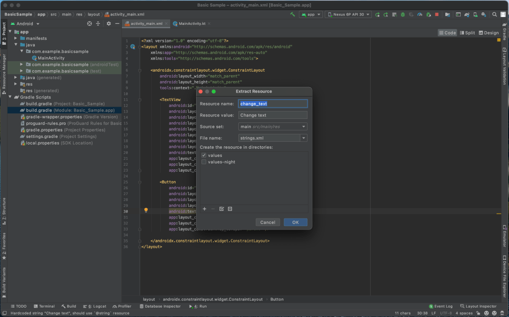The image size is (509, 317).
Task: Expand the manifests folder in project tree
Action: (x=16, y=38)
